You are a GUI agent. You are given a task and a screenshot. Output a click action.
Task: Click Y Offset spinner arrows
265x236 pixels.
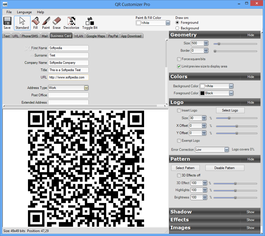tap(204, 133)
